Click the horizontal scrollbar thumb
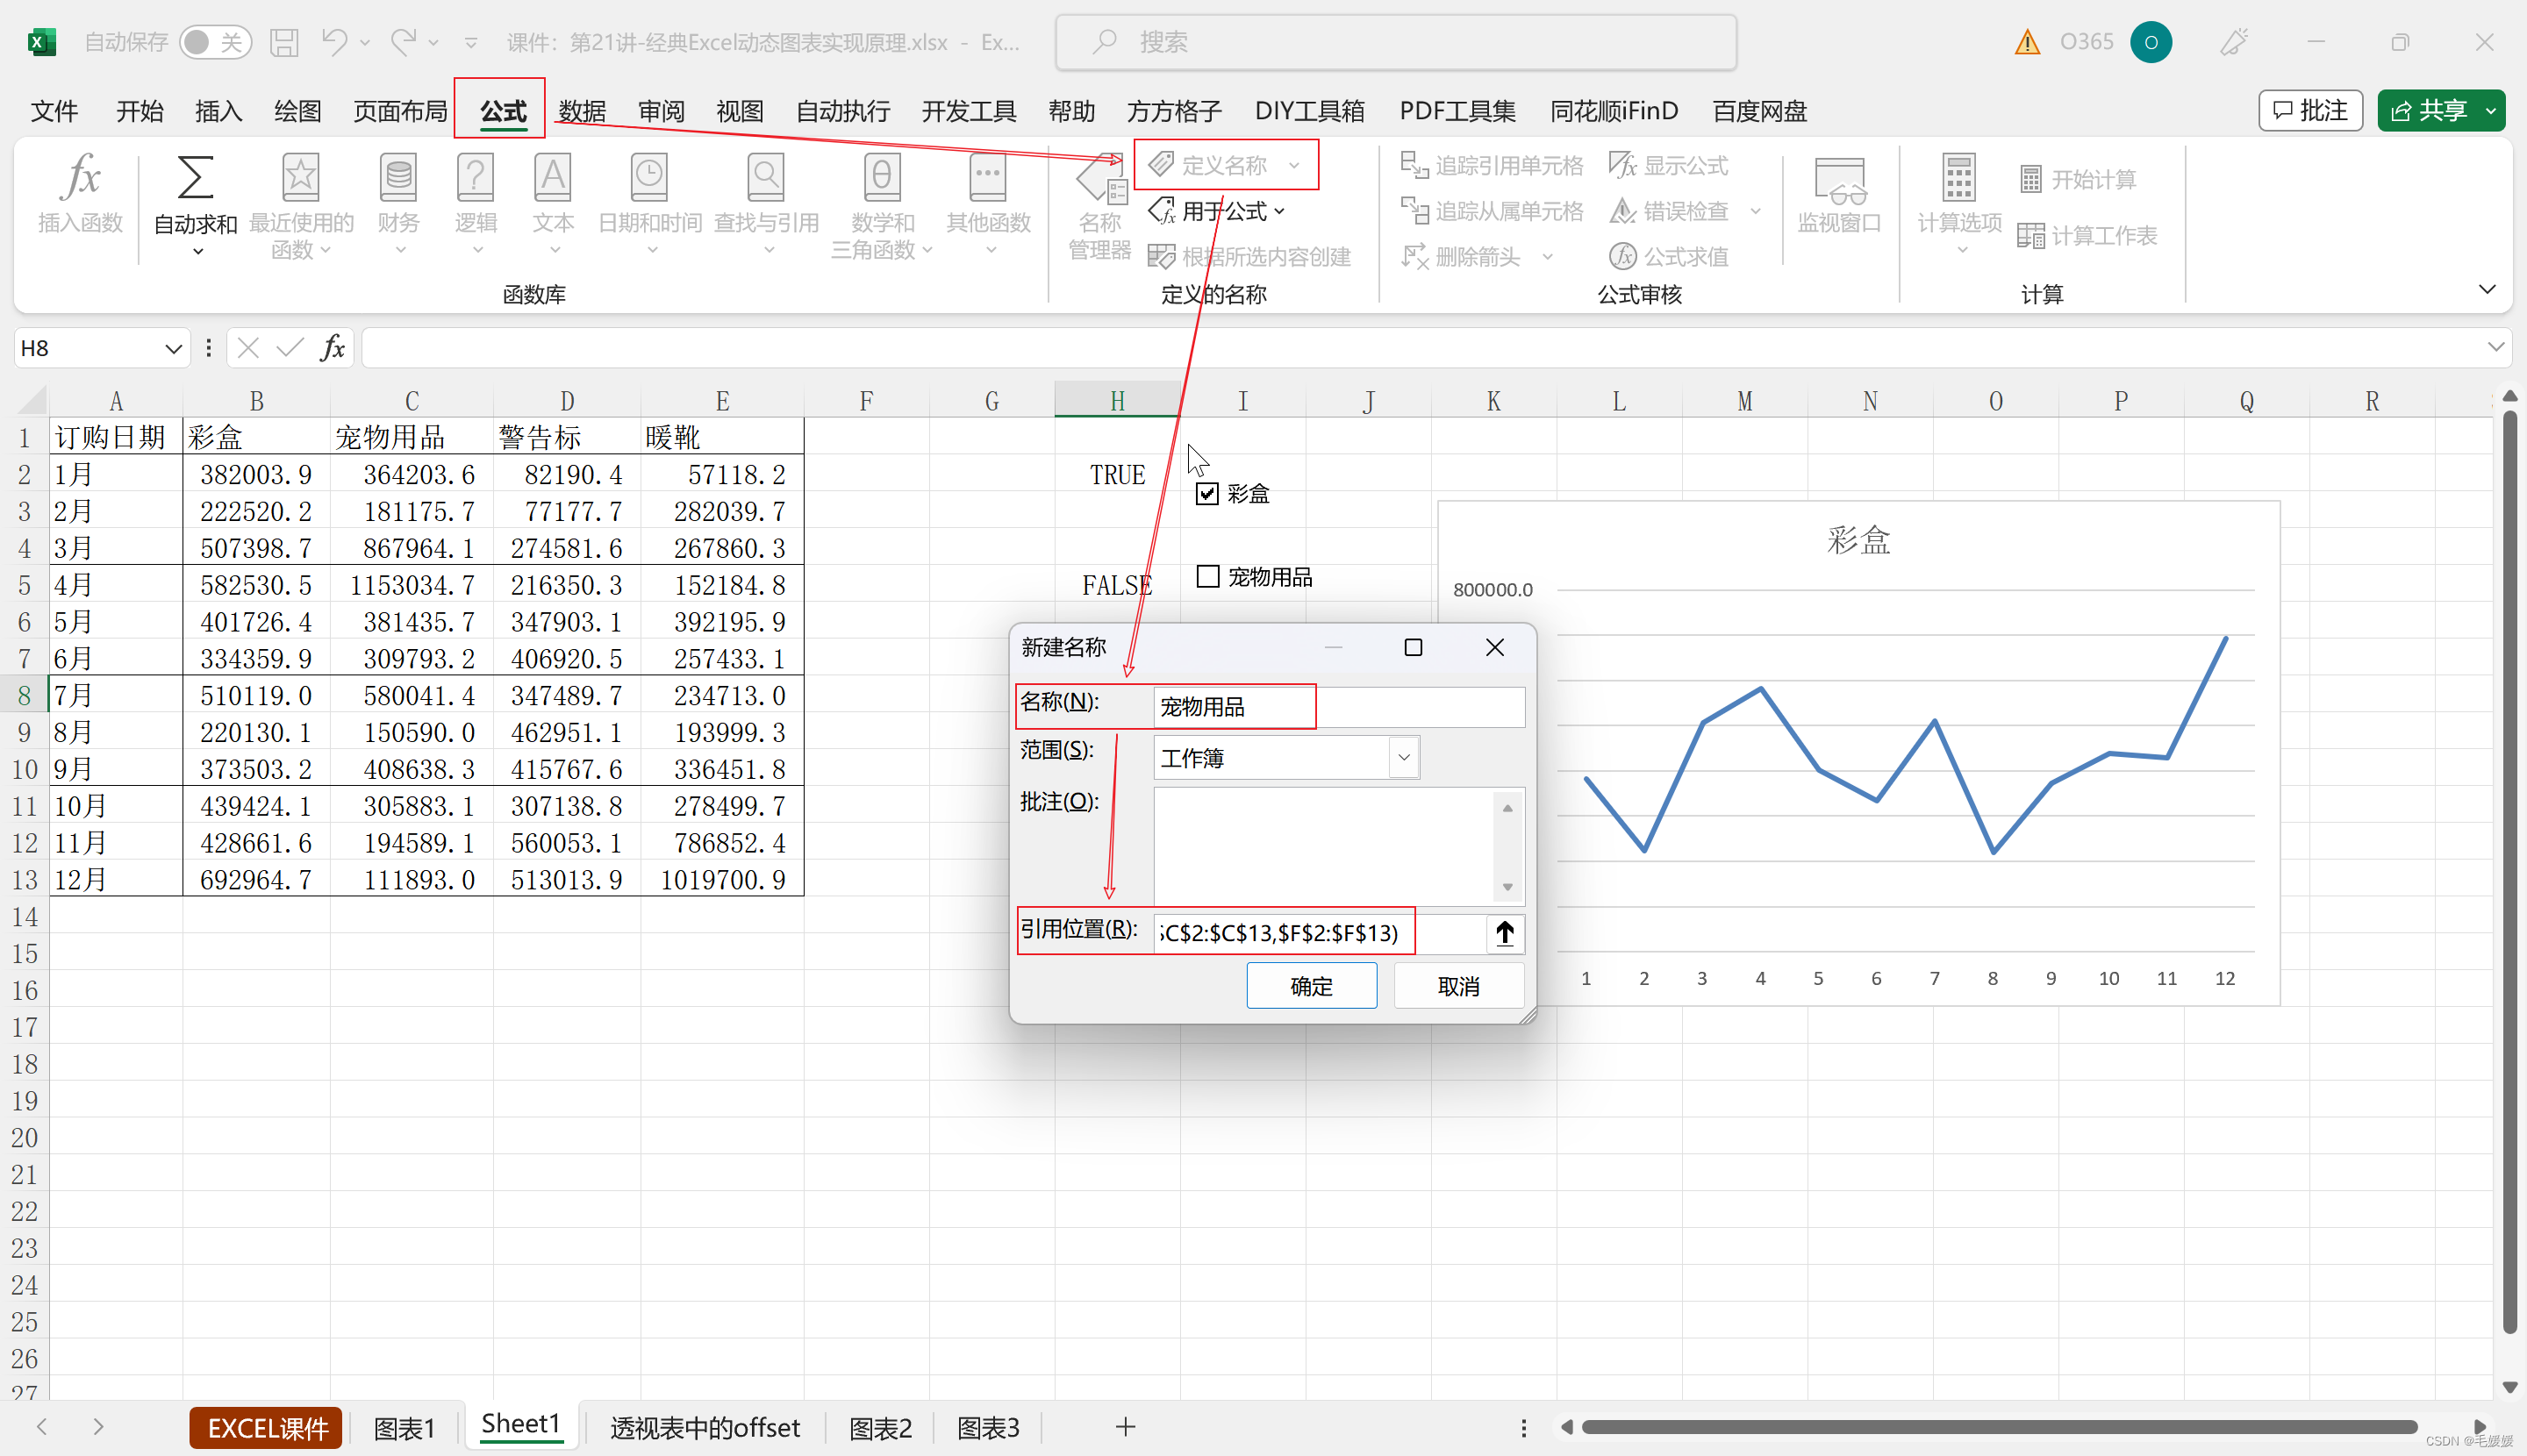The image size is (2527, 1456). tap(1999, 1427)
